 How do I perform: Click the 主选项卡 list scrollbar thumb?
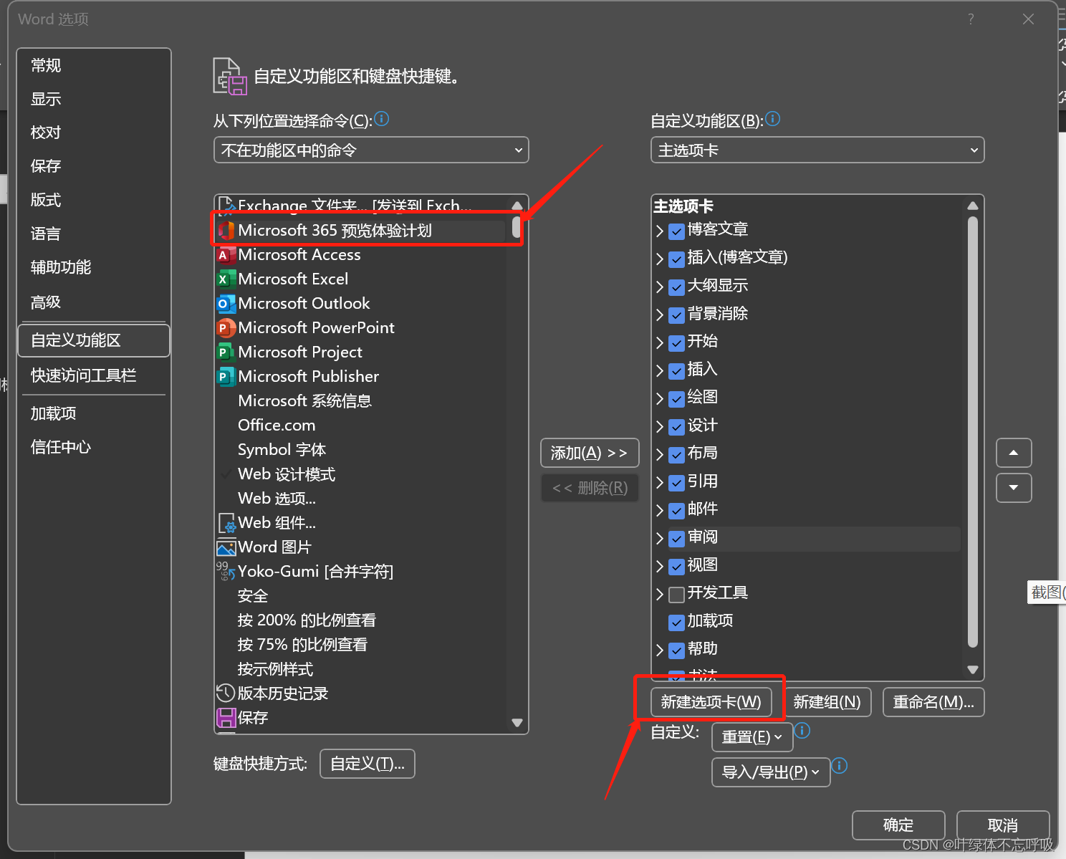click(972, 432)
